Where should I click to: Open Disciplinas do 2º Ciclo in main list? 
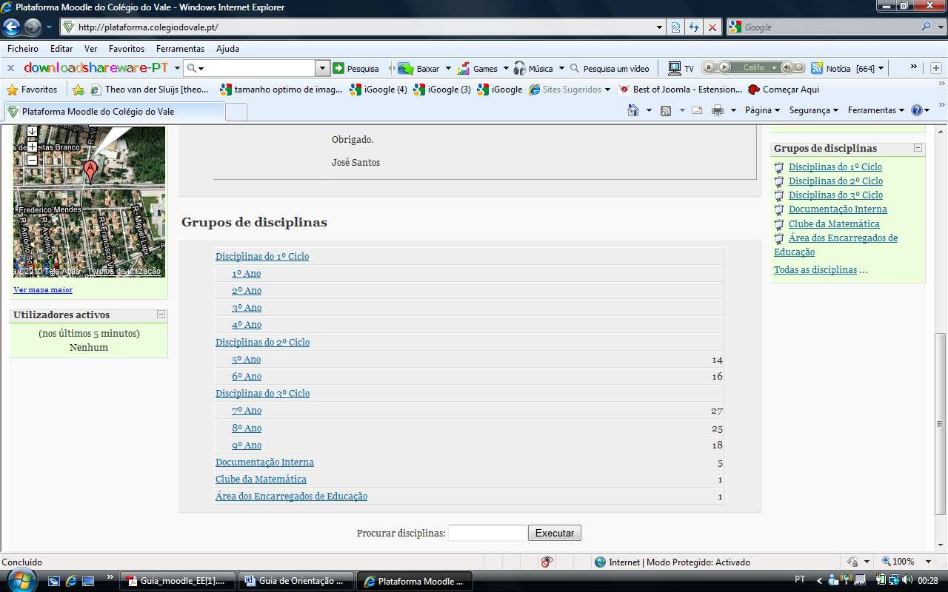pyautogui.click(x=262, y=342)
